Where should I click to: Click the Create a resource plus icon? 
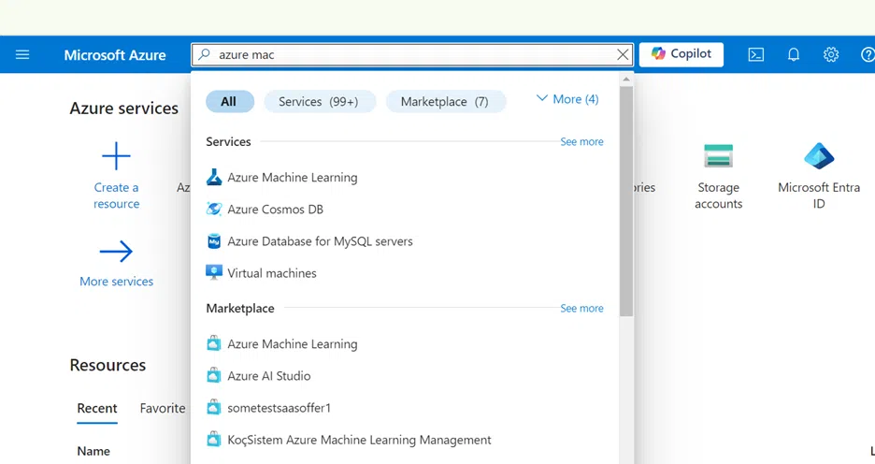[116, 156]
